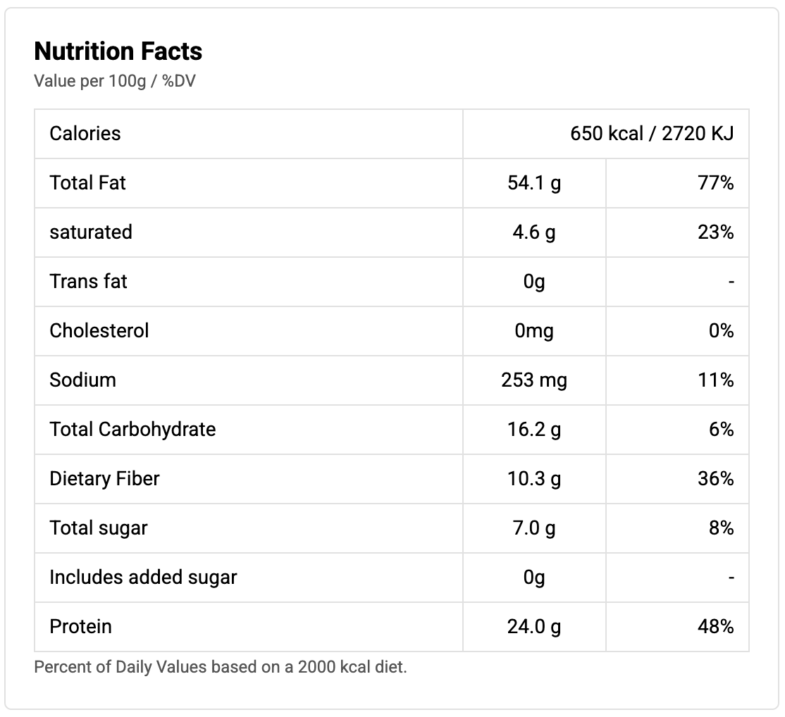Select the Total Carbohydrate label
The height and width of the screenshot is (717, 785).
click(x=133, y=430)
